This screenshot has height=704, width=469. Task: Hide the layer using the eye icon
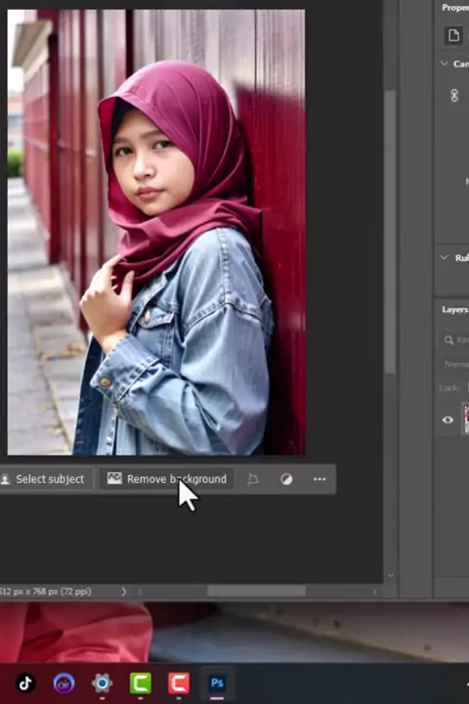coord(448,419)
